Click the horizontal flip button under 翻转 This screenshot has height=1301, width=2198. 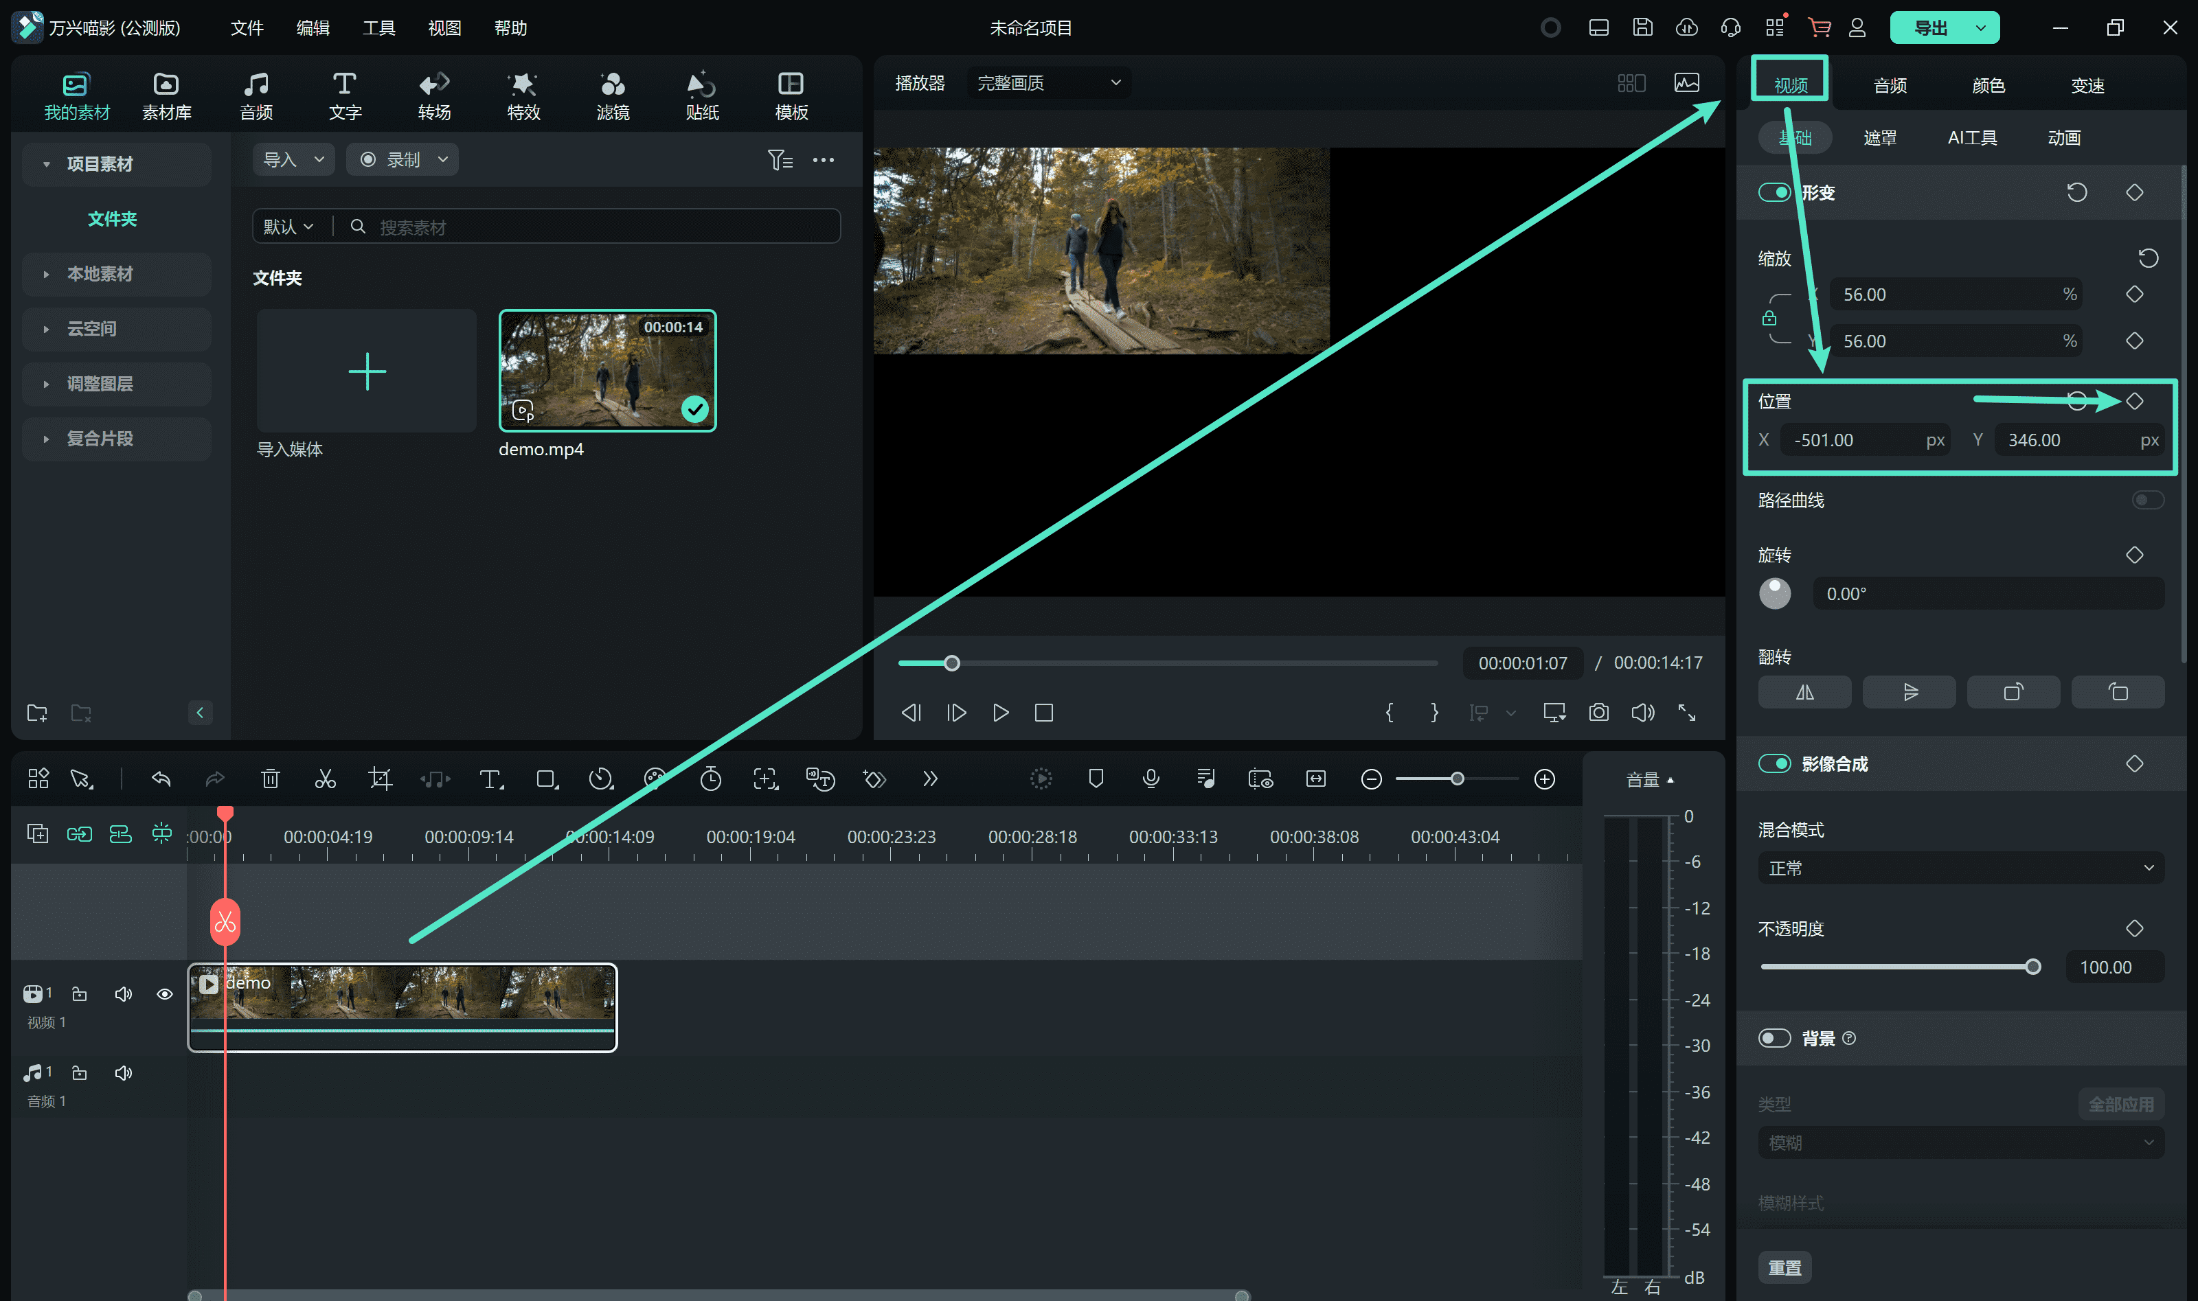click(1804, 693)
